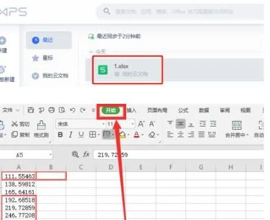Open 我的云文档 in WPS home sidebar

point(50,76)
